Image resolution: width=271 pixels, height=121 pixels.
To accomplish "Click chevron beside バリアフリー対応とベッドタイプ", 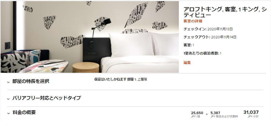I will coord(8,99).
